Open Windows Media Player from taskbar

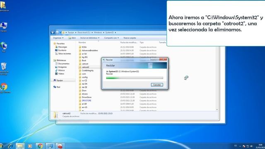click(x=30, y=146)
